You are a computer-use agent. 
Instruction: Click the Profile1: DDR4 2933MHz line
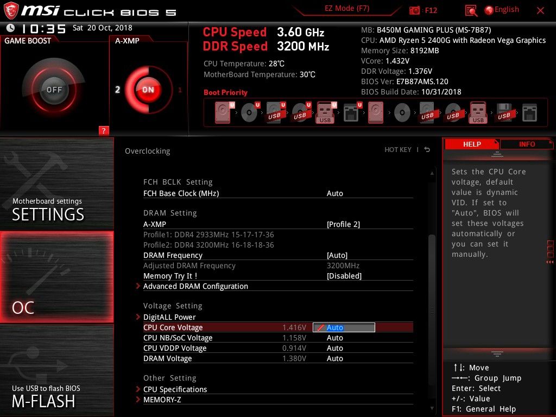pyautogui.click(x=208, y=235)
